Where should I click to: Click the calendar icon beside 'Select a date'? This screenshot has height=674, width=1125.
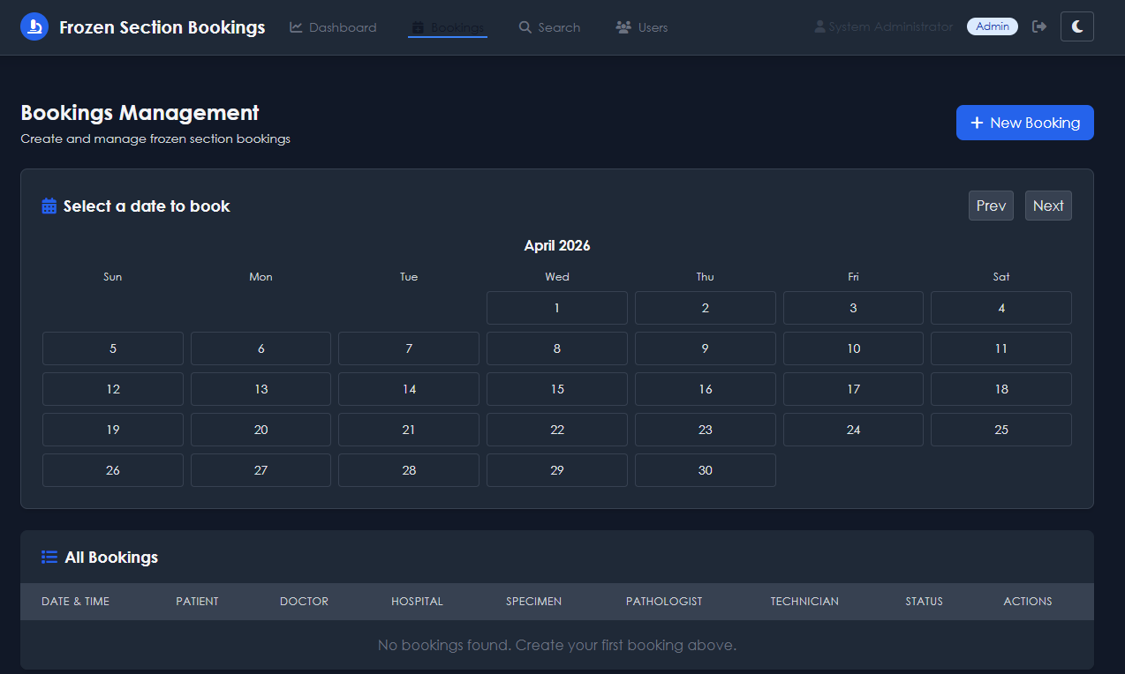[x=49, y=206]
